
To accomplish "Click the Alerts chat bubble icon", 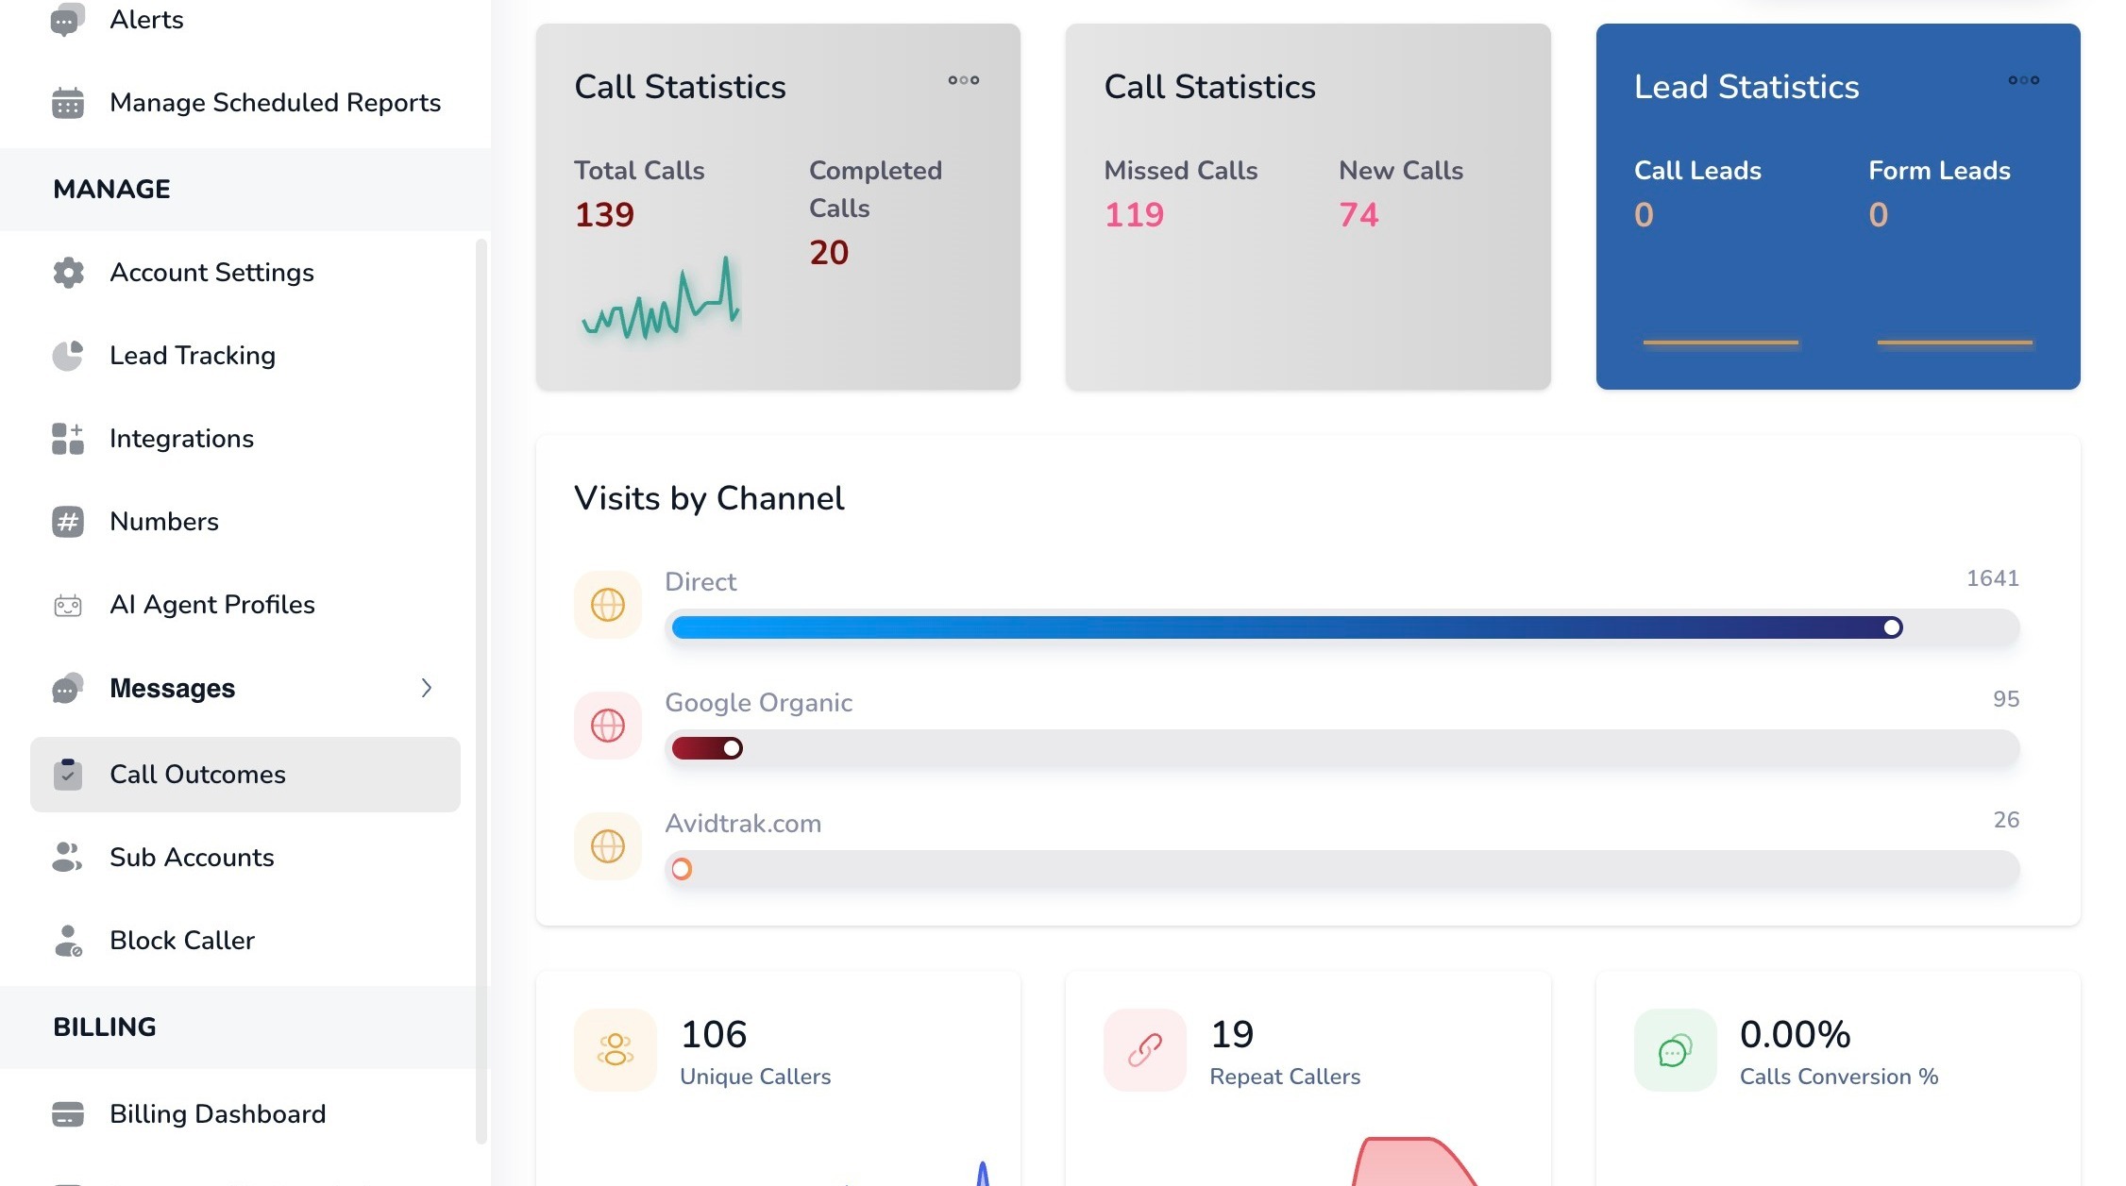I will coord(67,20).
